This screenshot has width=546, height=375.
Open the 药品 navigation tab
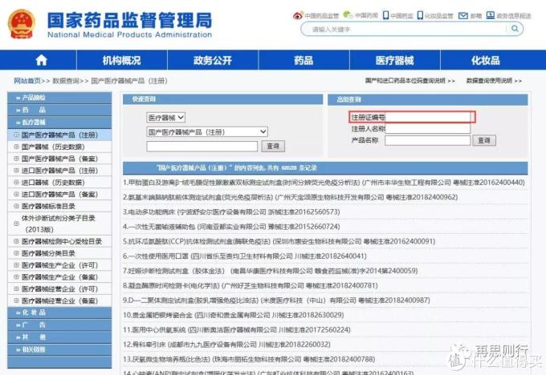pyautogui.click(x=304, y=60)
